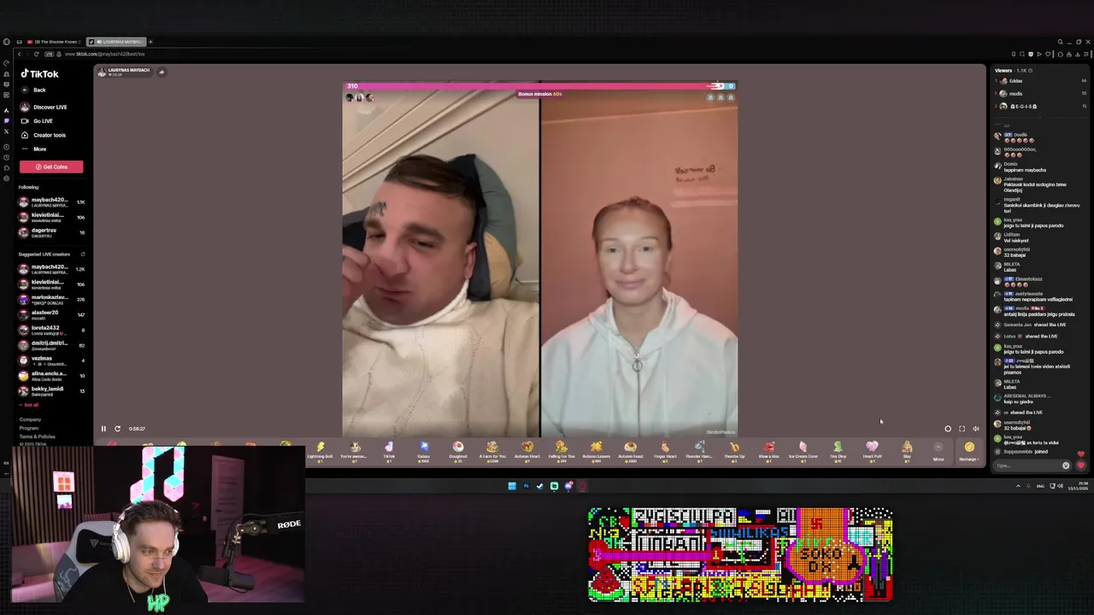Image resolution: width=1094 pixels, height=615 pixels.
Task: Expand the More sidebar menu
Action: (x=34, y=149)
